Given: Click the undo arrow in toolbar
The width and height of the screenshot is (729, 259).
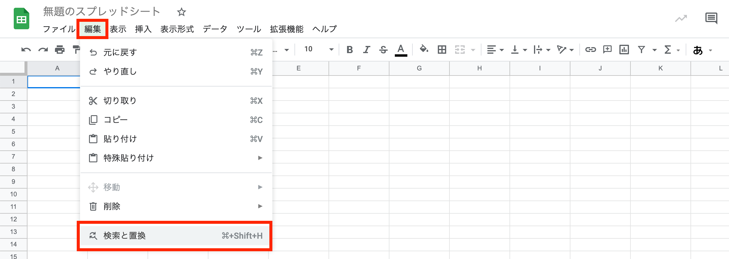Looking at the screenshot, I should [x=26, y=50].
